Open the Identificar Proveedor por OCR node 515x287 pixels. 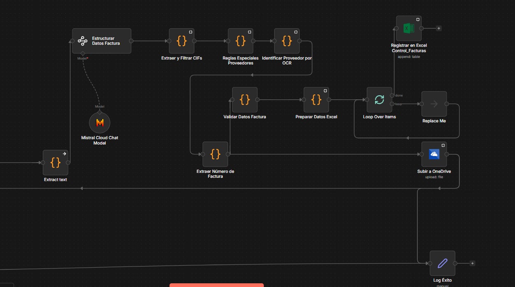(x=287, y=41)
